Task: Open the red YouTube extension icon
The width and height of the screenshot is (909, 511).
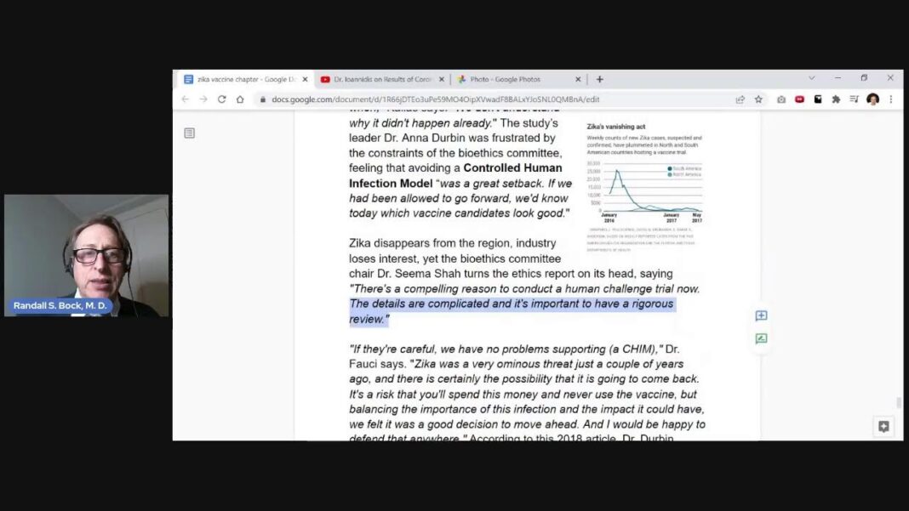Action: pyautogui.click(x=799, y=99)
